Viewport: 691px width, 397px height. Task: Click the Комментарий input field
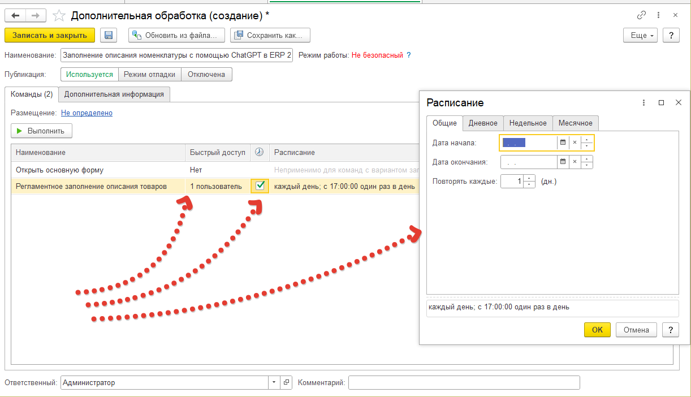pos(464,383)
